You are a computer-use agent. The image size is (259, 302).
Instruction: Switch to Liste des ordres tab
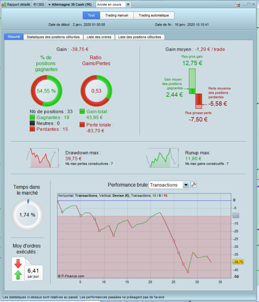point(99,37)
